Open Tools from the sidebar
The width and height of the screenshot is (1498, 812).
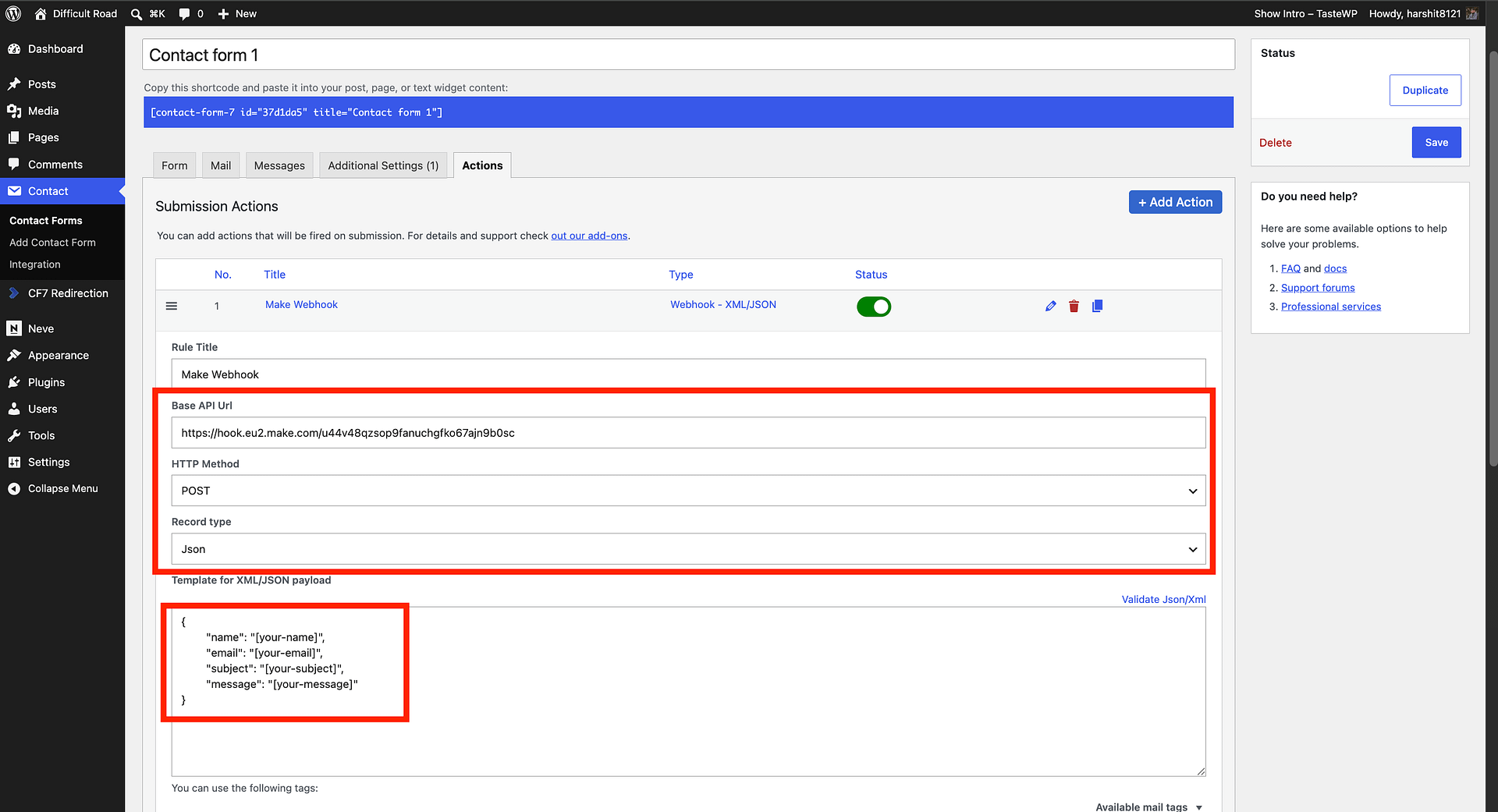point(62,435)
